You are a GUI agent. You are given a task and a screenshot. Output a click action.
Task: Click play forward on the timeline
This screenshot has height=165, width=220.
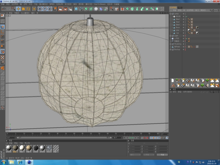tap(133, 138)
